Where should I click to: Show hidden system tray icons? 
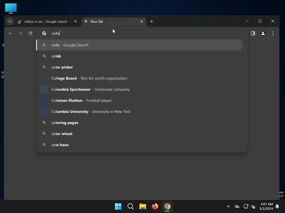click(228, 206)
